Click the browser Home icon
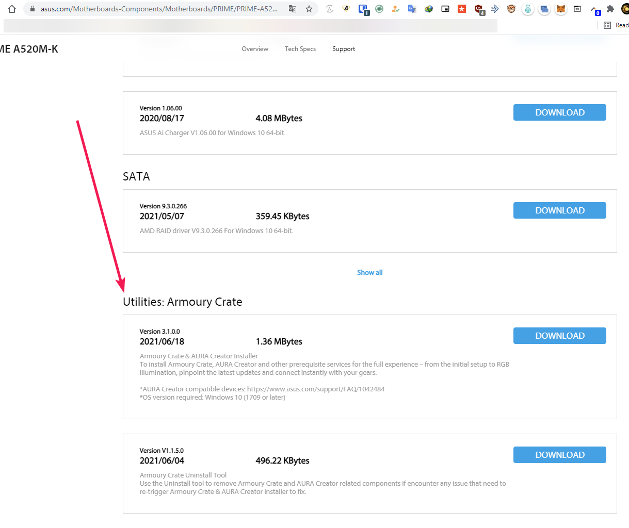629x528 pixels. pos(12,9)
